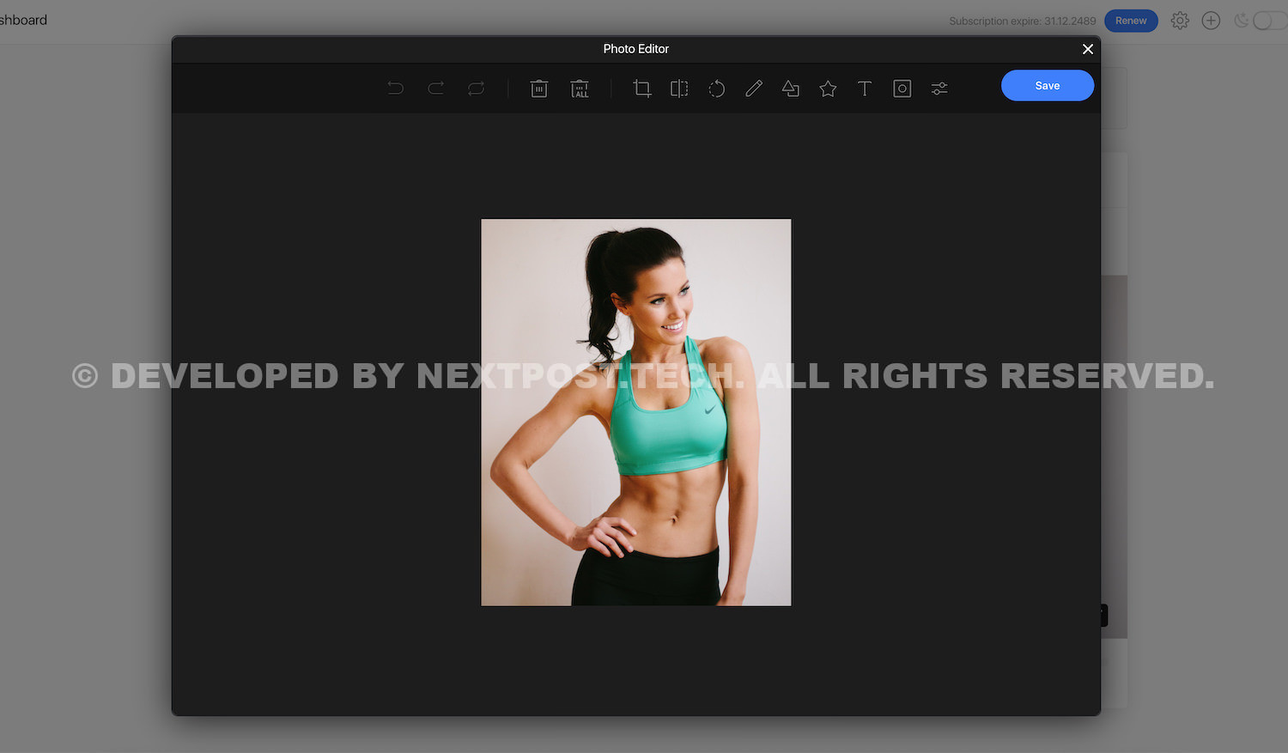Open the Mask tool
Screen dimensions: 1288x753
tap(902, 88)
